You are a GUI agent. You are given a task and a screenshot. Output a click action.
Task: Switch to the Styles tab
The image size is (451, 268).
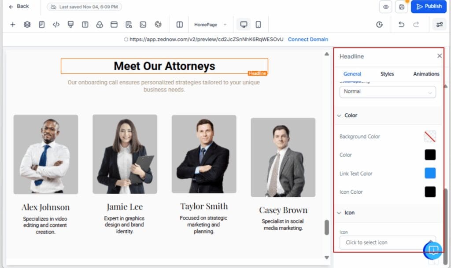click(x=387, y=74)
